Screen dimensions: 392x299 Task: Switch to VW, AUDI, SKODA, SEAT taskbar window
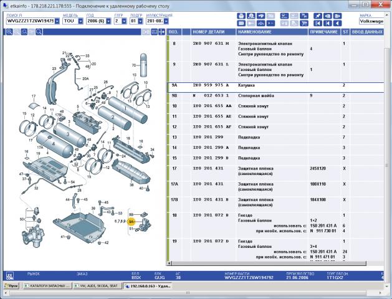[x=98, y=285]
